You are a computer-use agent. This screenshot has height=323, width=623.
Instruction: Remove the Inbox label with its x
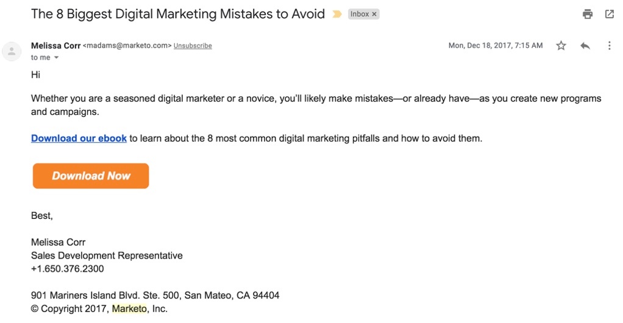374,14
